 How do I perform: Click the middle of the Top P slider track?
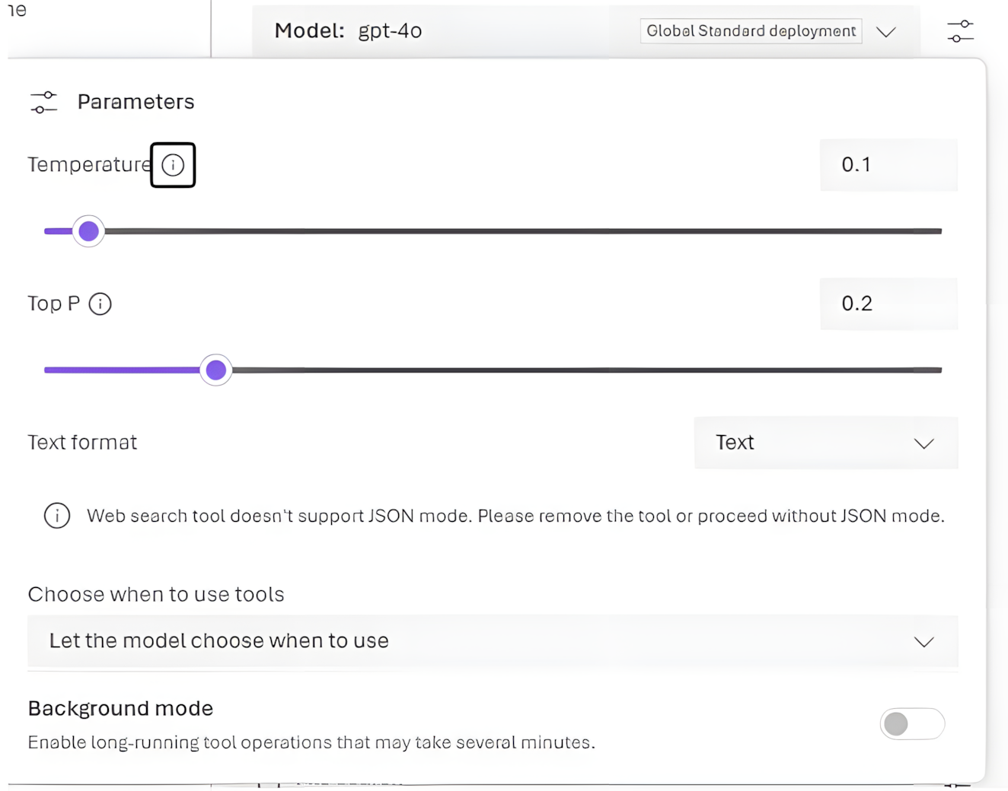coord(493,370)
